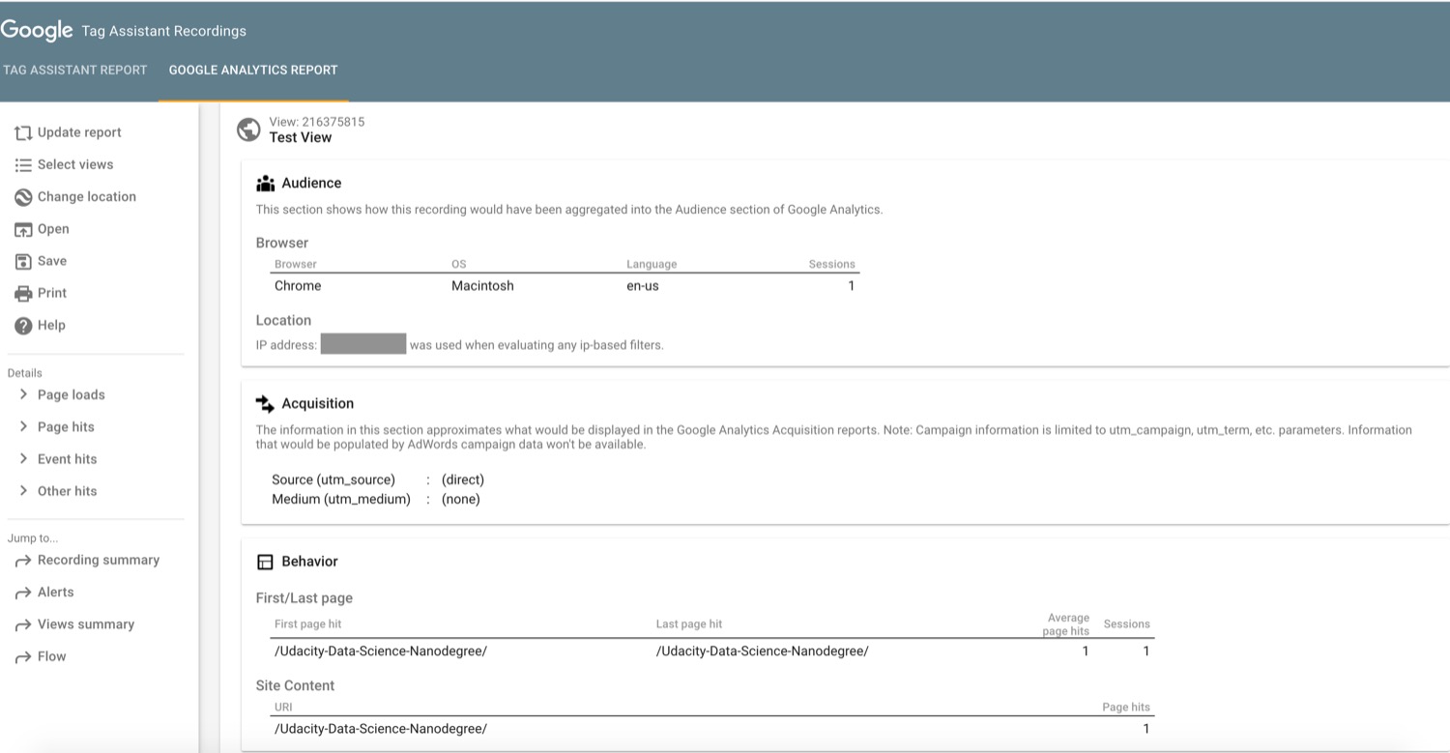Open the Select views option
This screenshot has height=753, width=1450.
75,164
